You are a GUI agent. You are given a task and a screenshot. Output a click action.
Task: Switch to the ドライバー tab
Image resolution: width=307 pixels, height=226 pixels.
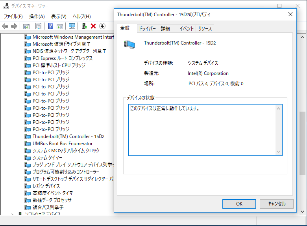[x=147, y=29]
